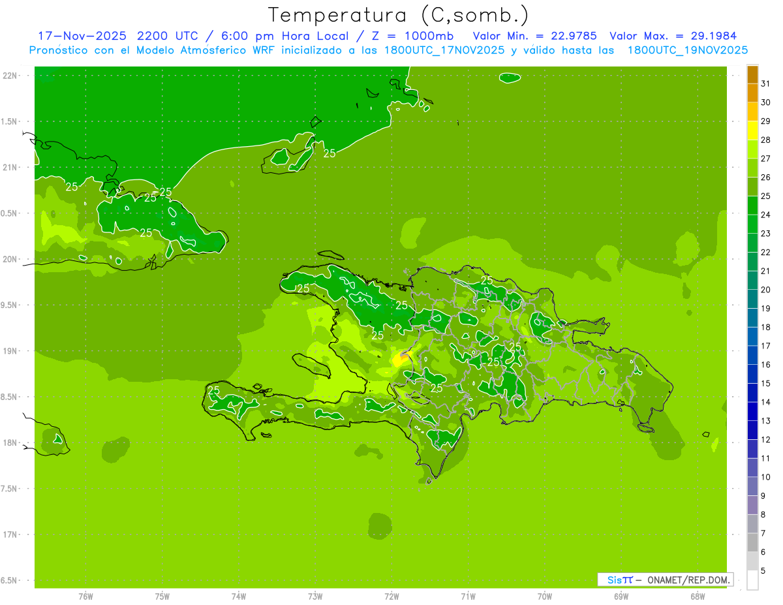Click the 'ONAMET/REP.DOM.' credit label
This screenshot has width=783, height=605.
click(688, 580)
